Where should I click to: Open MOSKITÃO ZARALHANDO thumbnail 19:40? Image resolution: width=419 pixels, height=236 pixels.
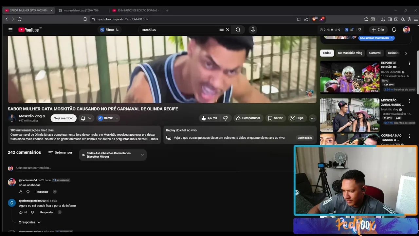[350, 115]
